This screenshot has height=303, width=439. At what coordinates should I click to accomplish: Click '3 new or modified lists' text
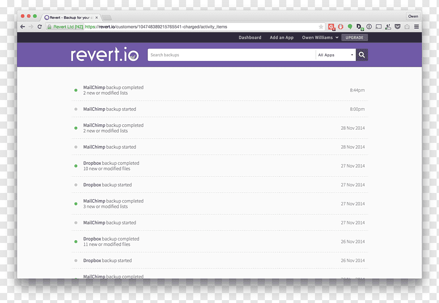(105, 206)
